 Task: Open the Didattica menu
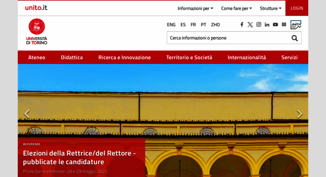(72, 57)
